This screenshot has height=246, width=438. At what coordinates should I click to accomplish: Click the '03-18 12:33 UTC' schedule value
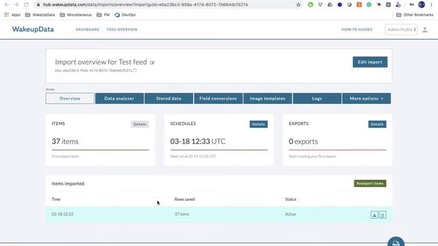(x=198, y=141)
